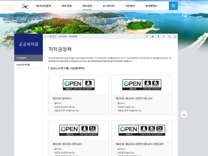208x156 pixels.
Task: Copy page link with chain icon
Action: [x=169, y=37]
